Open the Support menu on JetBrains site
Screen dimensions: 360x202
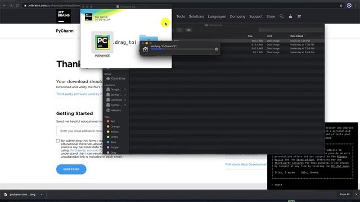[x=256, y=16]
